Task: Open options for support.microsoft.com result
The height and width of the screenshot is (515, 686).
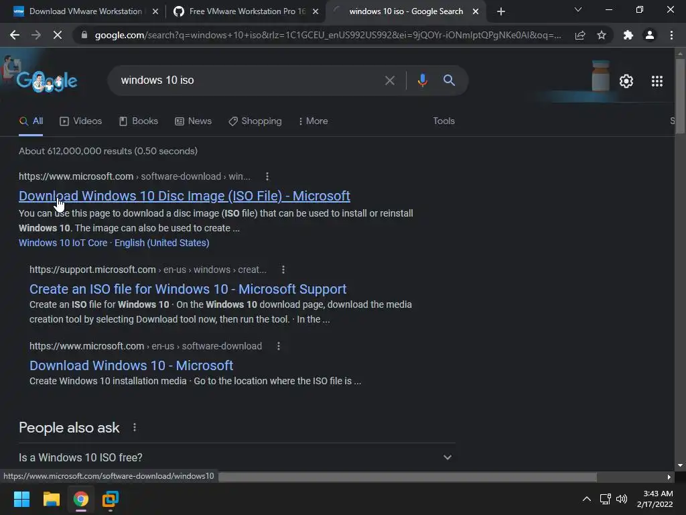Action: click(x=283, y=270)
